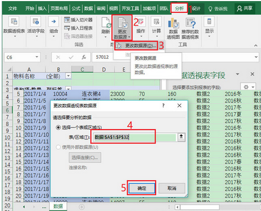Open the 操作 actions button
Image resolution: width=261 pixels, height=211 pixels.
140,27
